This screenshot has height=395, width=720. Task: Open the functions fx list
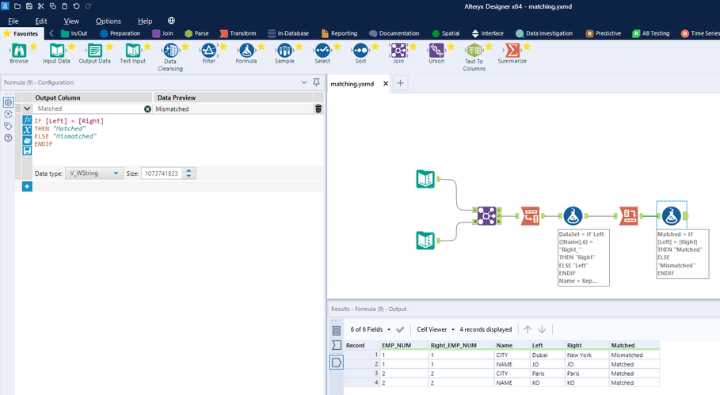tap(27, 120)
